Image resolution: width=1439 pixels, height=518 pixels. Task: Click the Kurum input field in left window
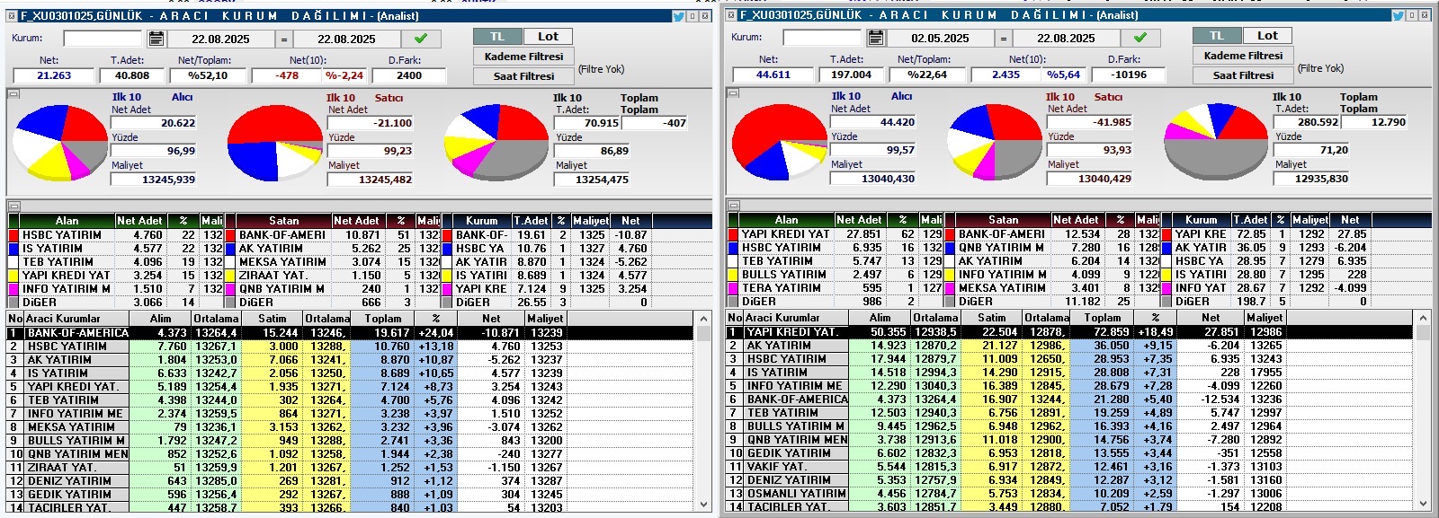point(103,39)
